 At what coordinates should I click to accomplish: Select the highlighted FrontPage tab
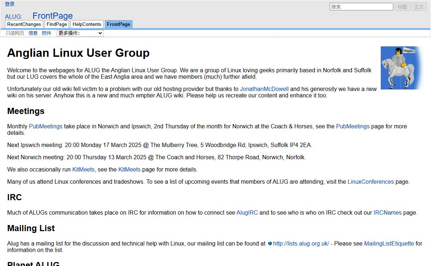pyautogui.click(x=119, y=24)
